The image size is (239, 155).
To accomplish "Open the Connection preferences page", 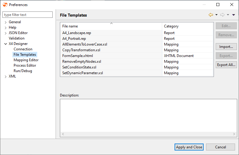I will (23, 49).
